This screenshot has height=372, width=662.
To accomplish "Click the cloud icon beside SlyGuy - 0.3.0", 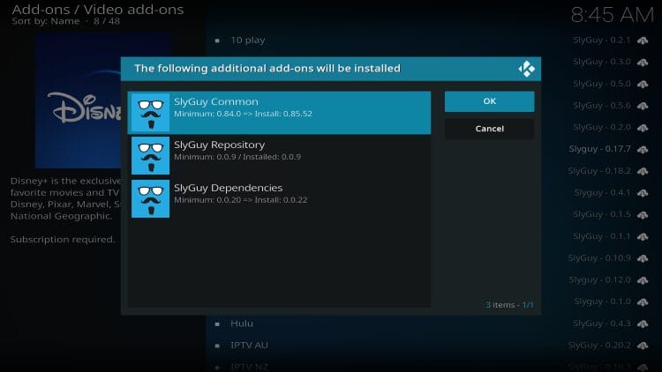I will click(643, 62).
